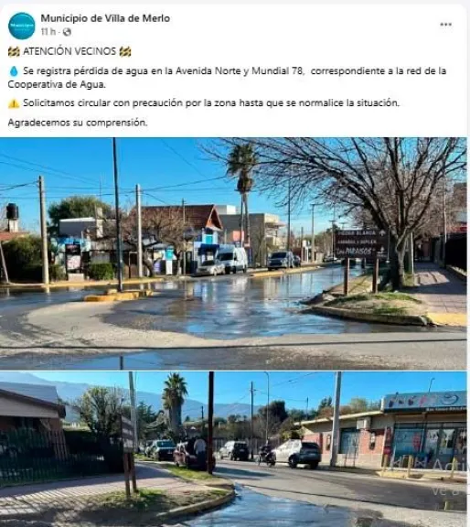Open the three-dot post options menu
Image resolution: width=470 pixels, height=527 pixels.
(x=446, y=25)
